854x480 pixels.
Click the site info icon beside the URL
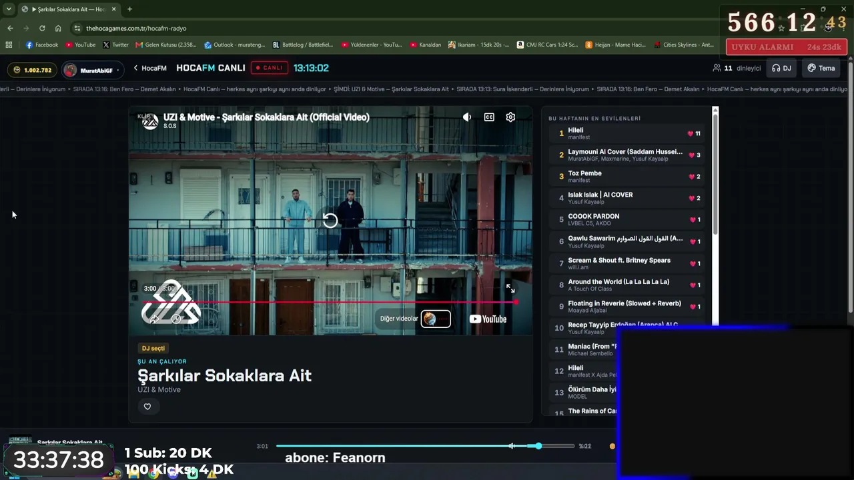(77, 29)
